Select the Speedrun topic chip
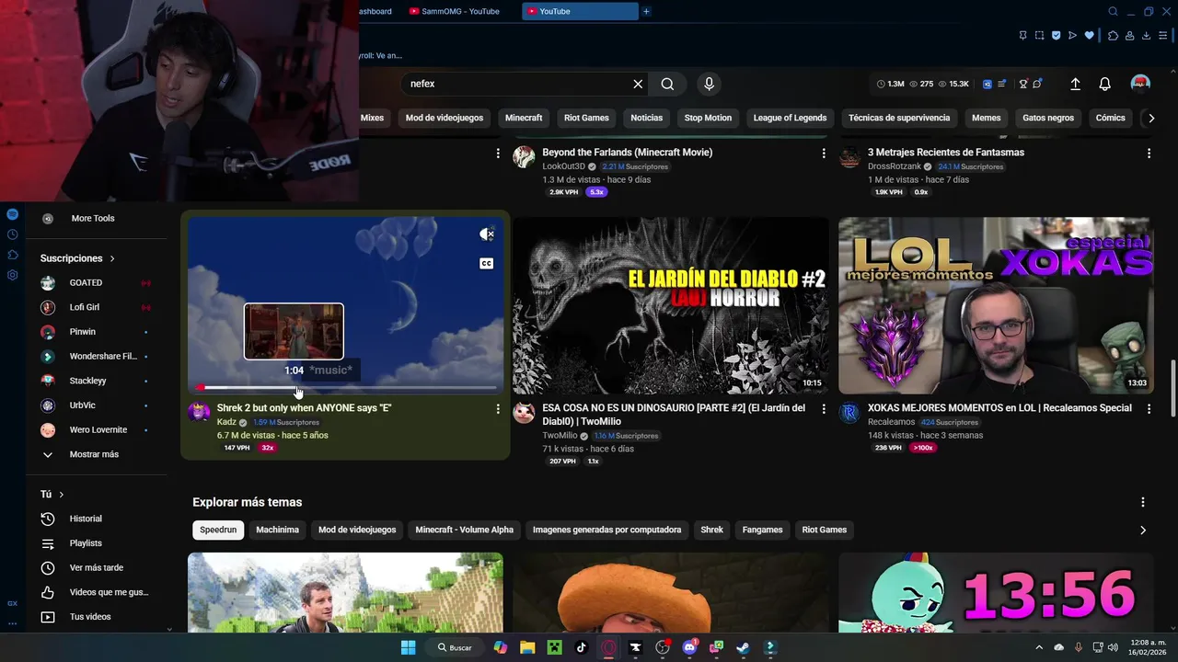 [x=218, y=530]
